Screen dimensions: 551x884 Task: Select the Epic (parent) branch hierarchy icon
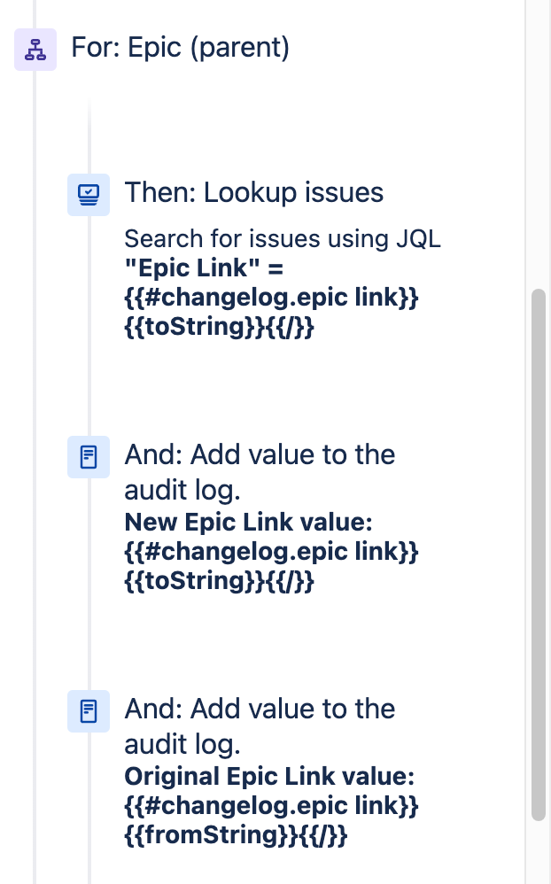point(35,50)
